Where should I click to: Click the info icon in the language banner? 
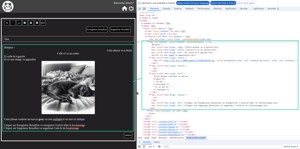coord(139,3)
